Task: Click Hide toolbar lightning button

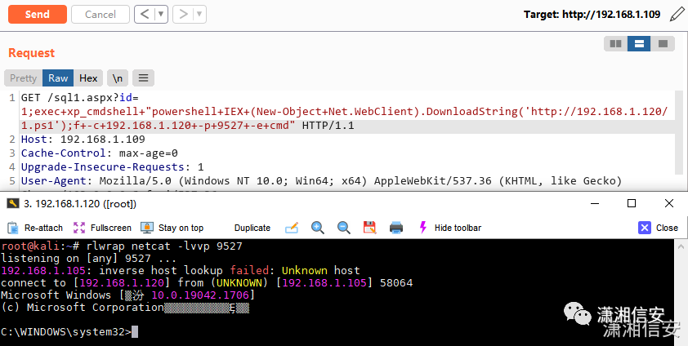Action: [x=450, y=228]
